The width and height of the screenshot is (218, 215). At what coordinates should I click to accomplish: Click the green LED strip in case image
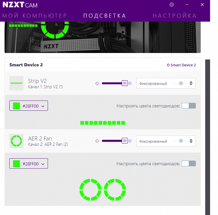click(23, 25)
